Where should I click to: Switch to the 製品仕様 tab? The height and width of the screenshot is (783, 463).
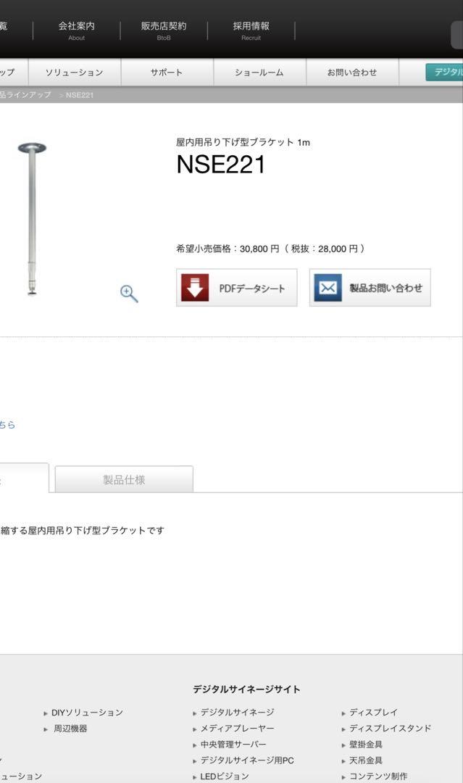[124, 479]
